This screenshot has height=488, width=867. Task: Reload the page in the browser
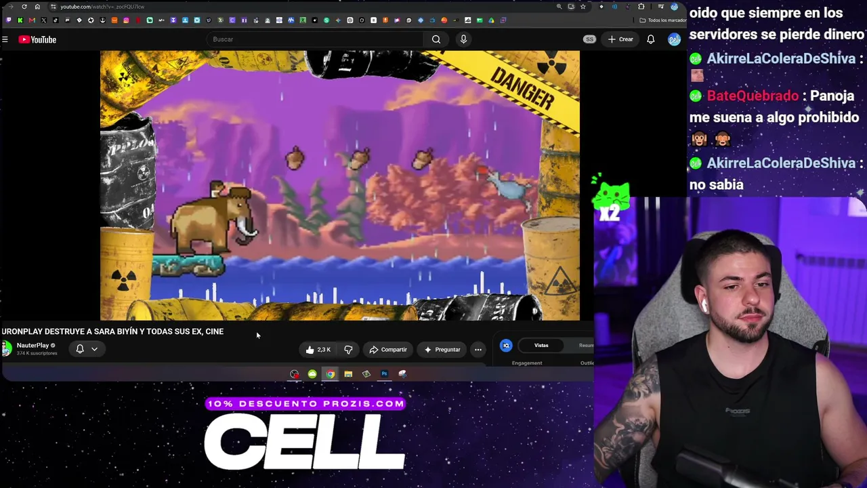pyautogui.click(x=24, y=7)
